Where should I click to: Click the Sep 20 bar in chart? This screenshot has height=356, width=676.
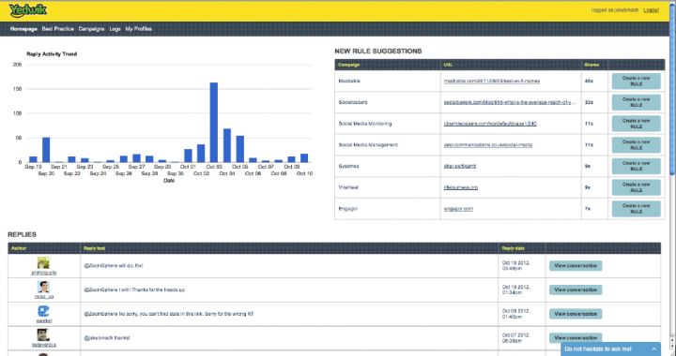[x=46, y=150]
